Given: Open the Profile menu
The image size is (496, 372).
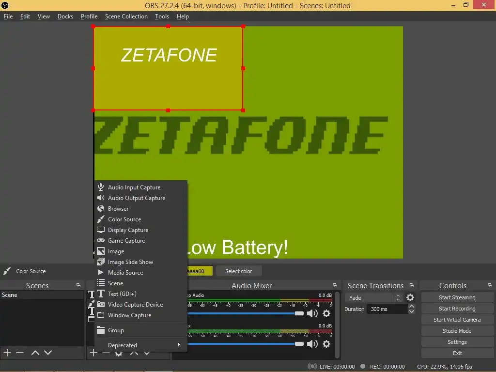Looking at the screenshot, I should pos(89,16).
